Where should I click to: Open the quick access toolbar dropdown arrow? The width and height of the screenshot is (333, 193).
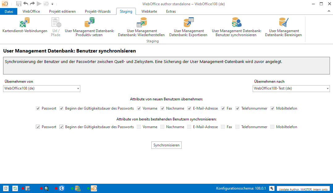[53, 4]
